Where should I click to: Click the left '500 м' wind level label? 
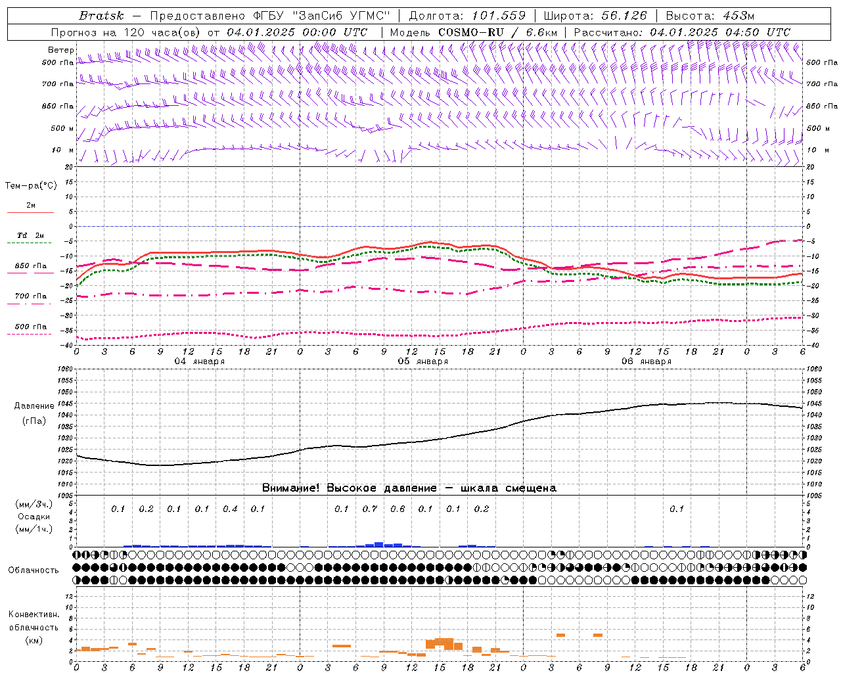click(x=63, y=128)
